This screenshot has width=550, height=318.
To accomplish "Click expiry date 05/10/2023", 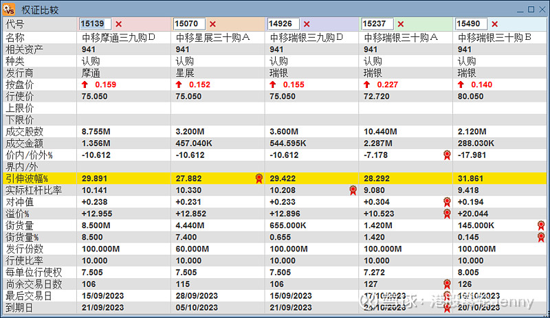I will [x=197, y=308].
